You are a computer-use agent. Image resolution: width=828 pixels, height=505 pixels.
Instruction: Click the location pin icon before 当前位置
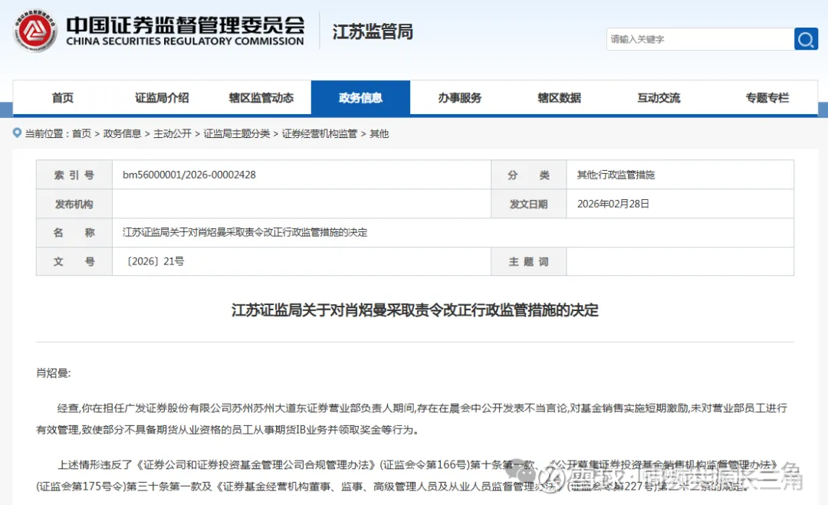[18, 133]
